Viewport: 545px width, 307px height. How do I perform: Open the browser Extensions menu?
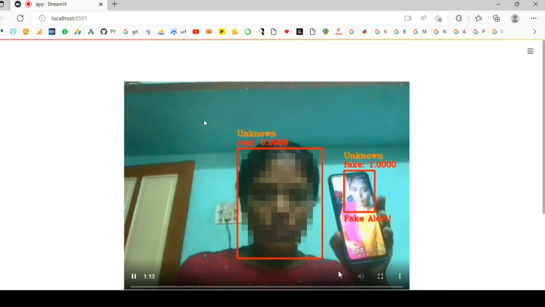pyautogui.click(x=459, y=18)
